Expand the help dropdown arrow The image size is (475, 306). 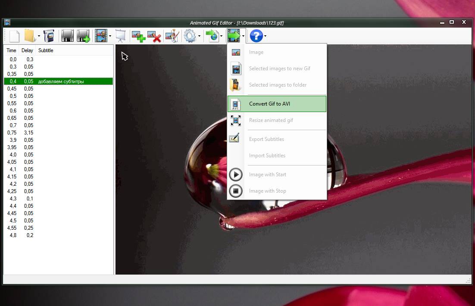(266, 36)
